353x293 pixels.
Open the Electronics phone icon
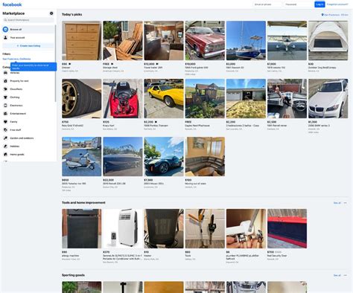click(x=5, y=106)
